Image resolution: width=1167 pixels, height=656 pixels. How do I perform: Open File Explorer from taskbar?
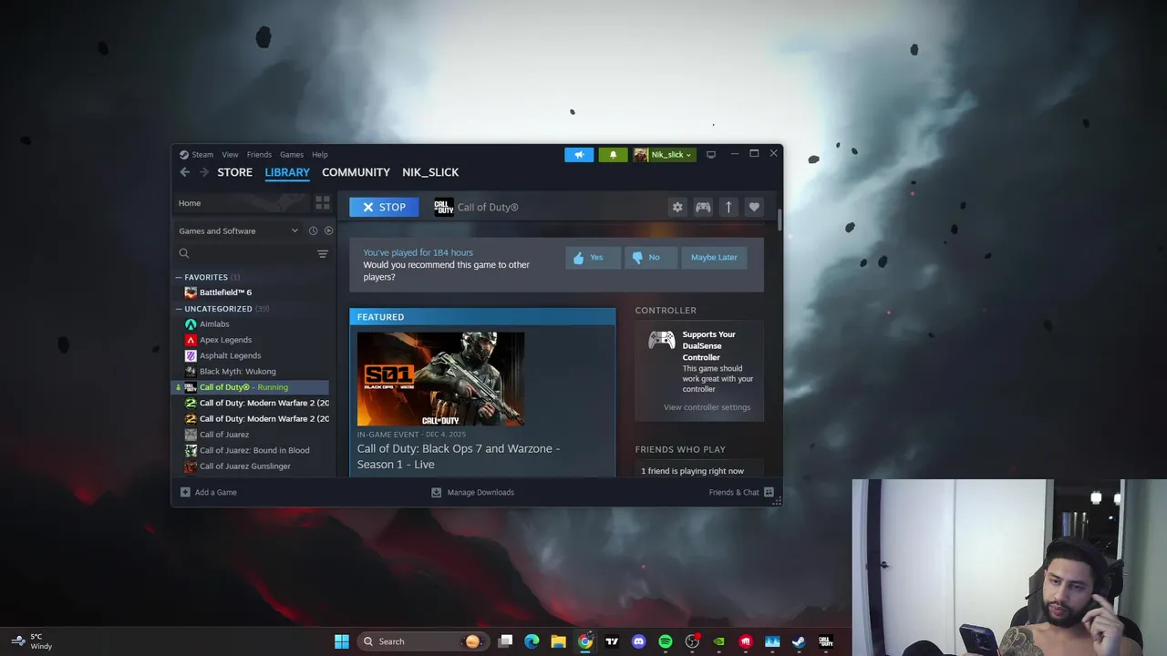tap(558, 641)
